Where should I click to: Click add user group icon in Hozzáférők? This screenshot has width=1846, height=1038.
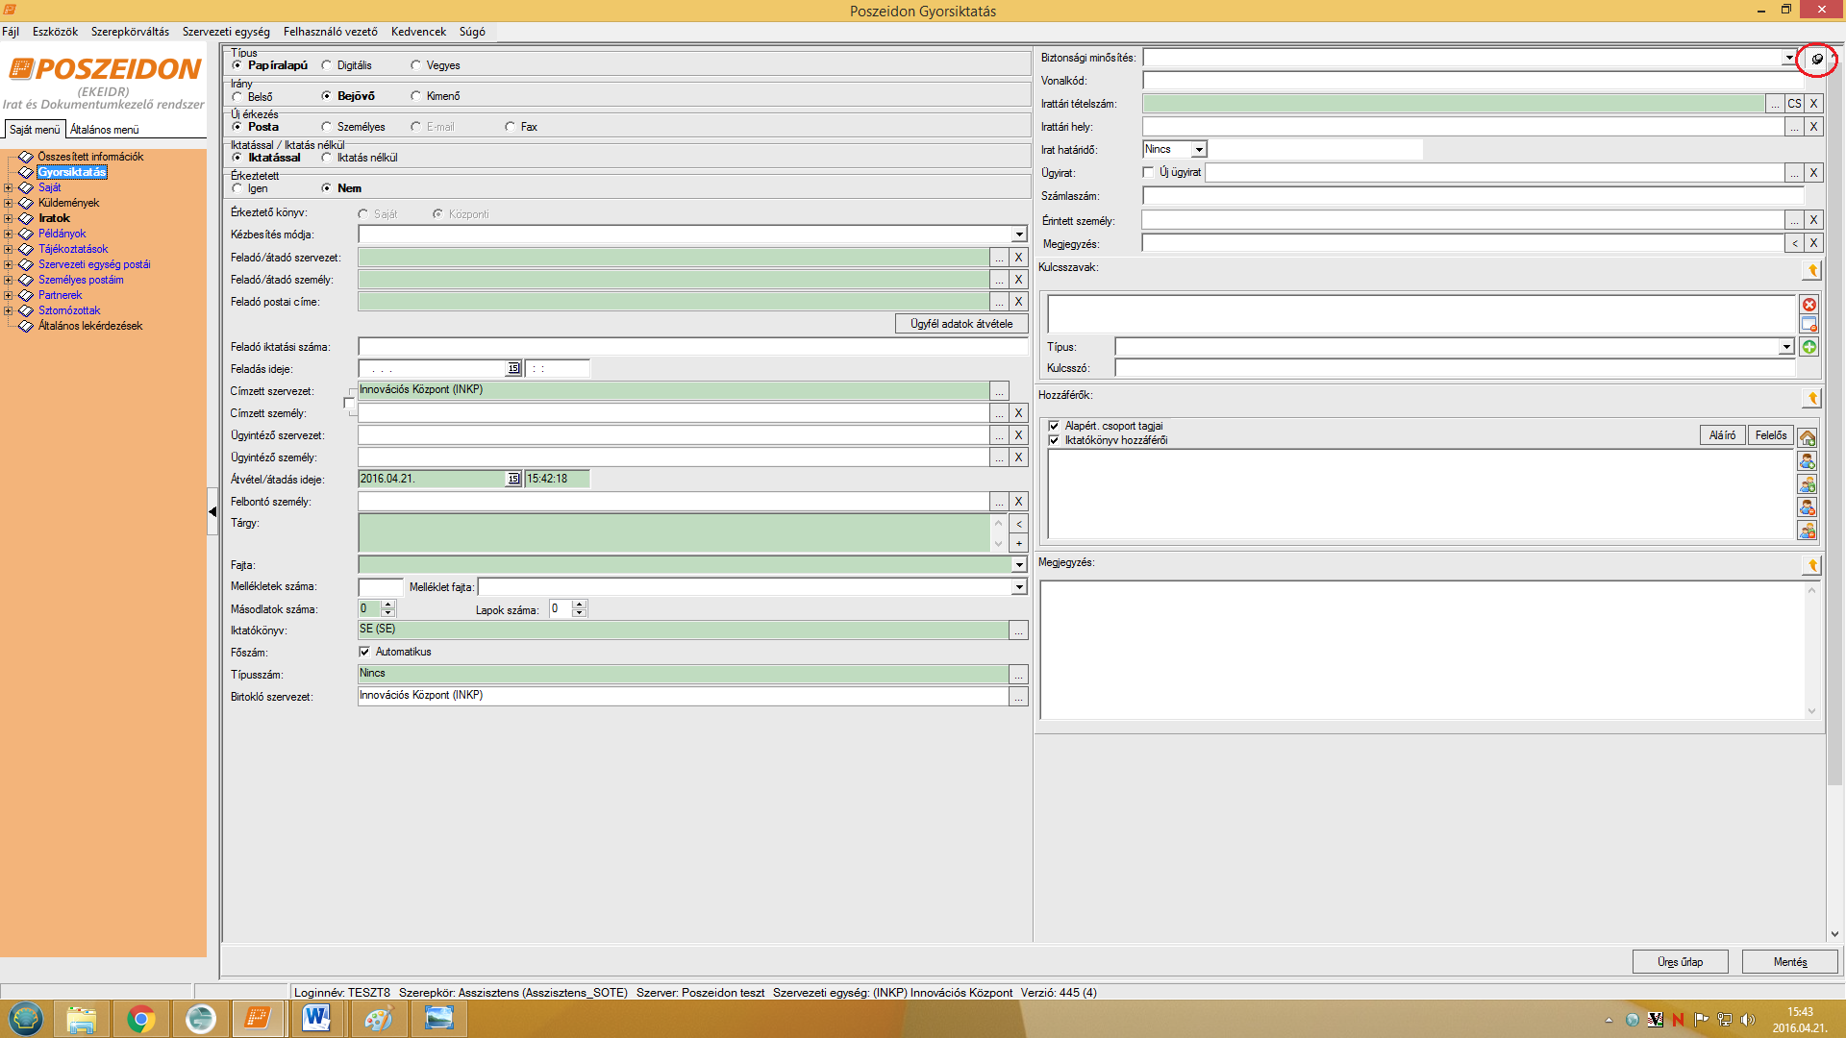click(1808, 484)
